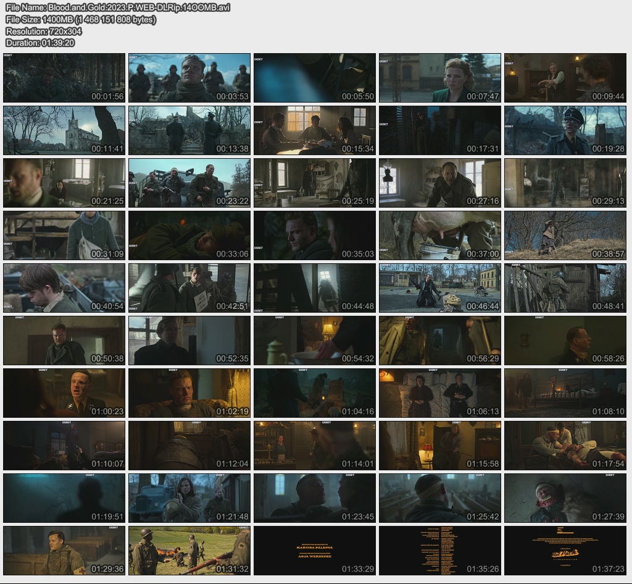
Task: Open the frame timestamped 00:42:51
Action: pos(189,288)
